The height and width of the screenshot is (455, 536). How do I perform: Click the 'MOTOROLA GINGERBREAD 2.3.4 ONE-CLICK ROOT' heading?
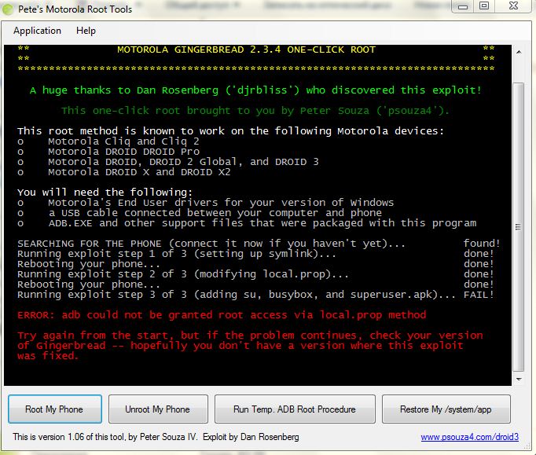click(246, 50)
